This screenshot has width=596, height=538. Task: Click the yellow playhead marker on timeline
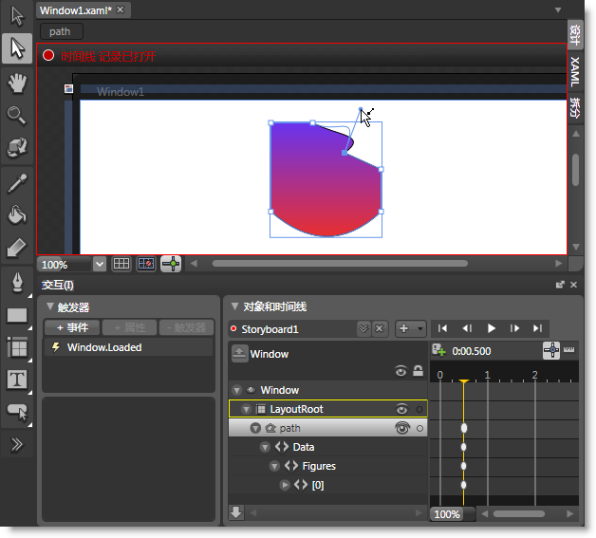point(463,381)
